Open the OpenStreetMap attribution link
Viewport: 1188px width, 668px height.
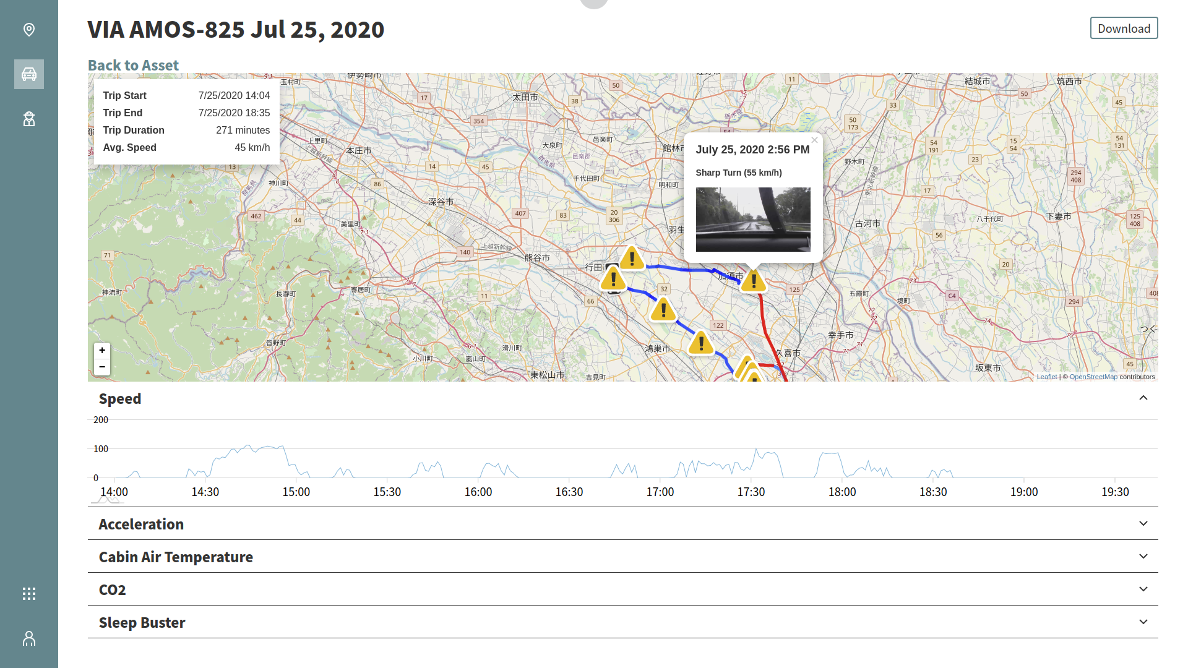coord(1093,377)
